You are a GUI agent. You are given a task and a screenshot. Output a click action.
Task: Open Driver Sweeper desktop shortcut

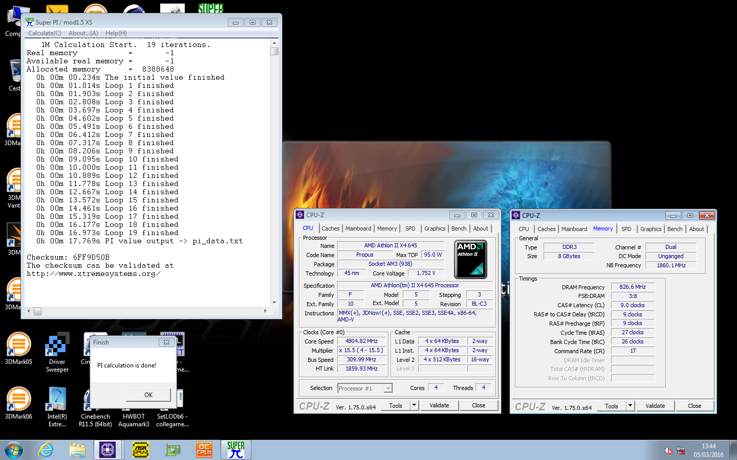coord(57,352)
